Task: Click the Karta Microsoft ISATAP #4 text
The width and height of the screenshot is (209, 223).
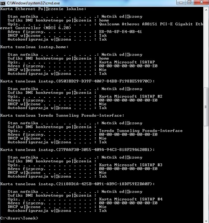Action: click(x=131, y=199)
